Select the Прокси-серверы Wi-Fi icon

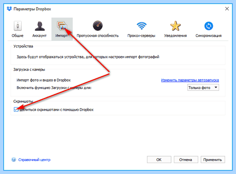[x=142, y=26]
